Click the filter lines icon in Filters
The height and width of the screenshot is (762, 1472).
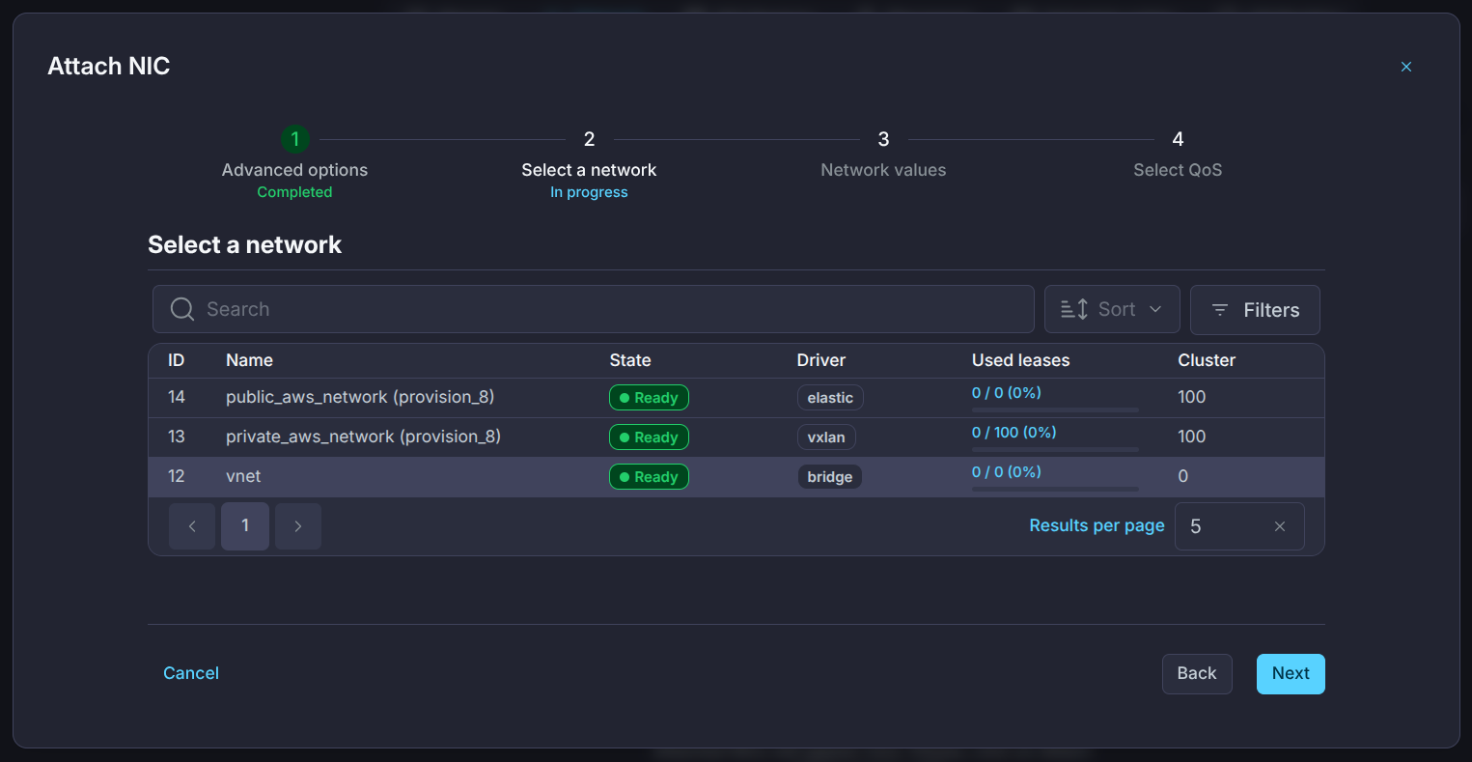[1220, 310]
